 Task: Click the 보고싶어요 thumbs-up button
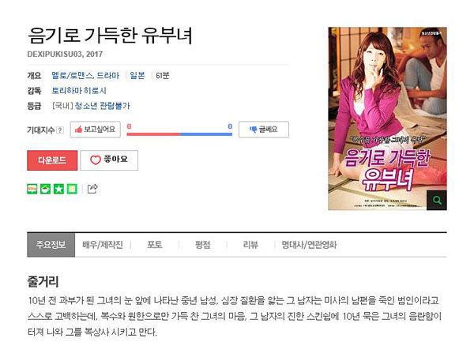click(96, 130)
